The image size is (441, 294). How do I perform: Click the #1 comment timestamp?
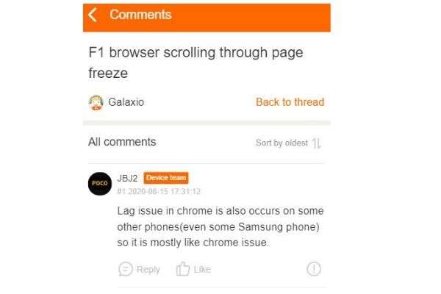pos(159,192)
